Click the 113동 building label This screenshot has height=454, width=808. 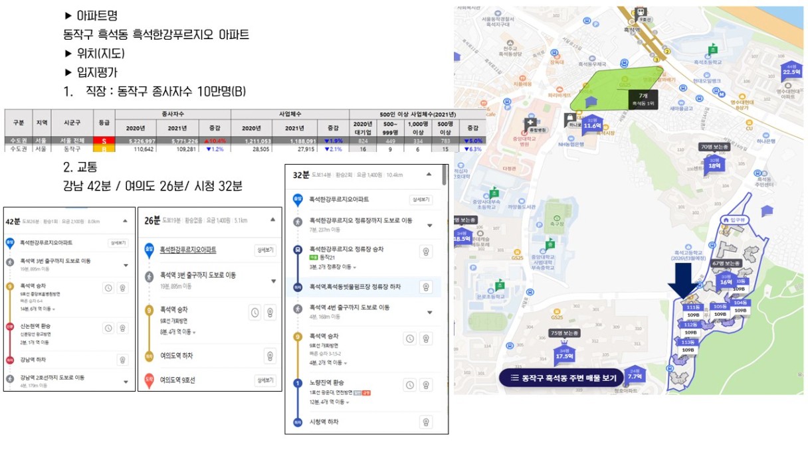687,342
